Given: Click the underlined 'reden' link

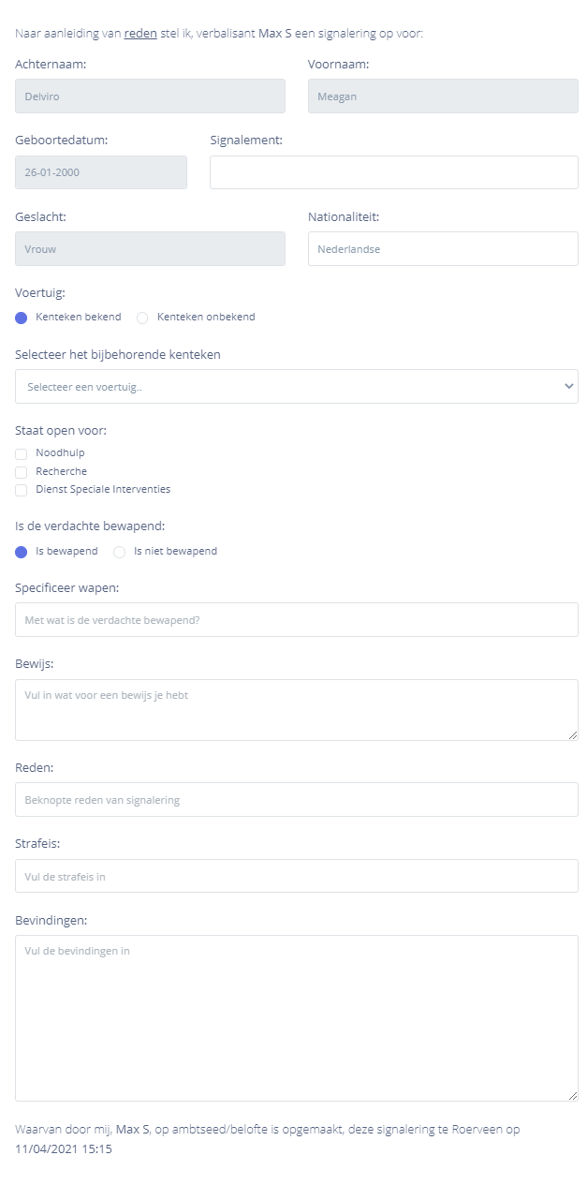Looking at the screenshot, I should (140, 34).
